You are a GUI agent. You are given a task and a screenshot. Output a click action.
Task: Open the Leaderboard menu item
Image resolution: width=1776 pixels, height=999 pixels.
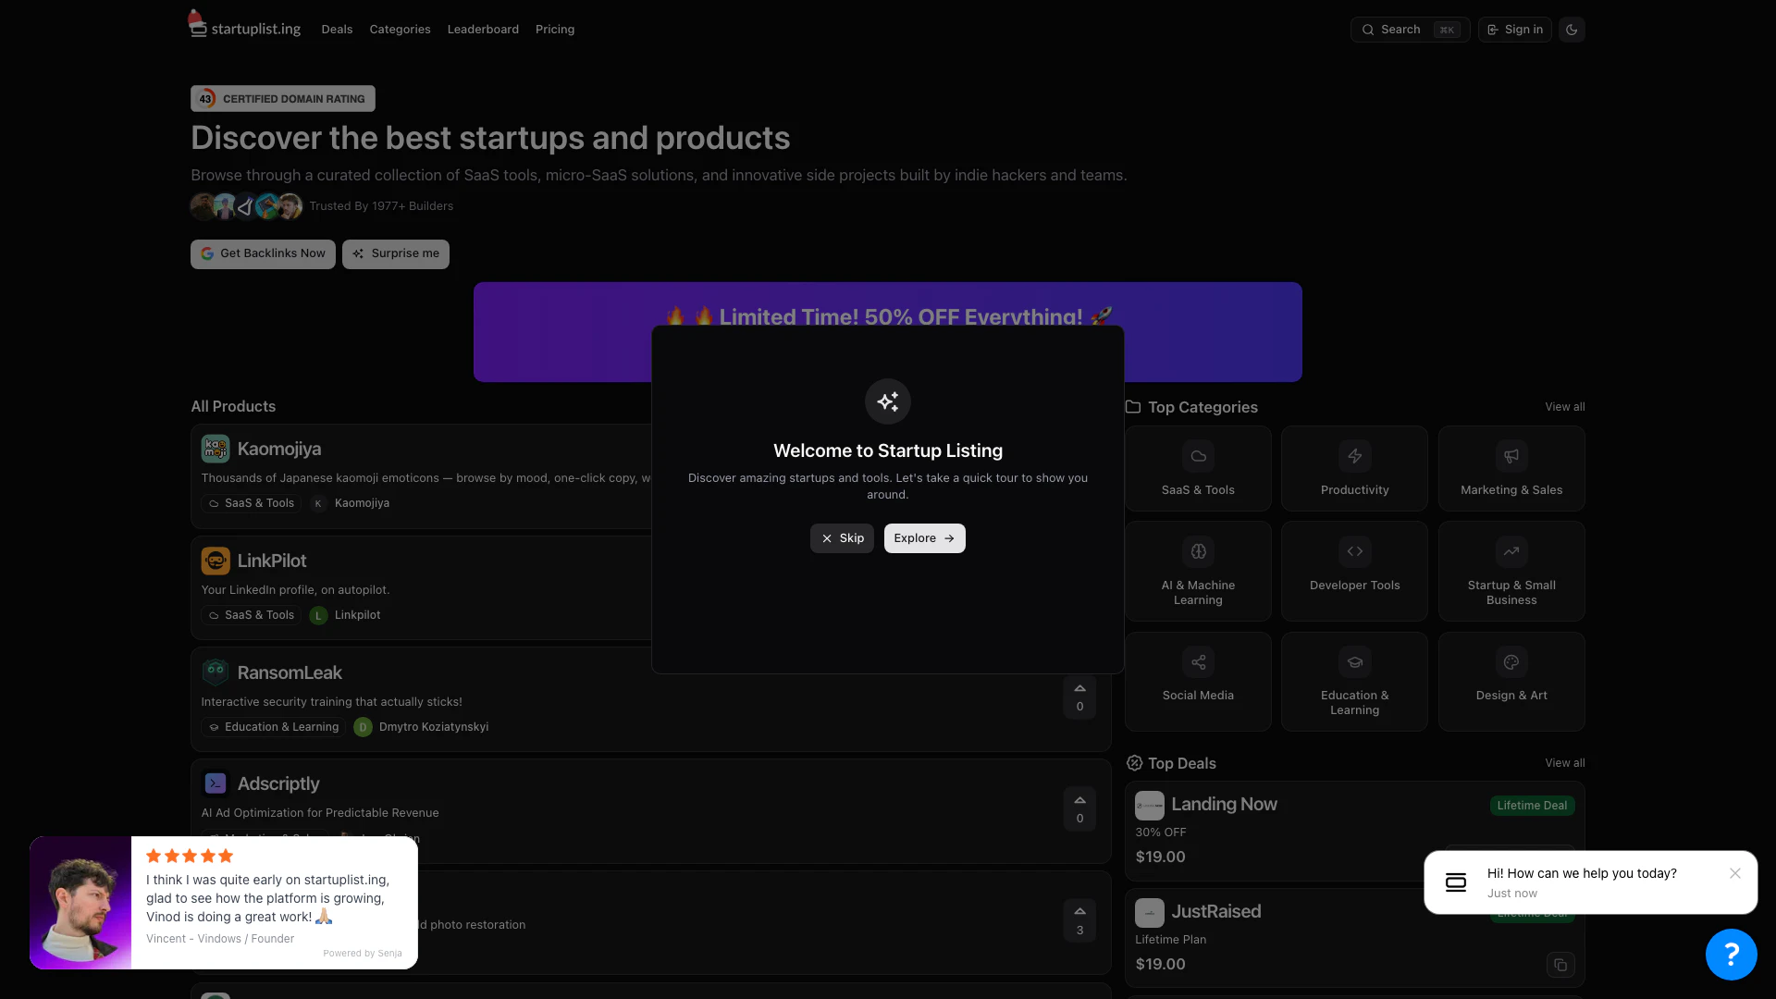(483, 30)
